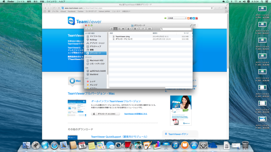The image size is (271, 152).
Task: Select the TeamViewer.dmg file row
Action: pos(151,36)
